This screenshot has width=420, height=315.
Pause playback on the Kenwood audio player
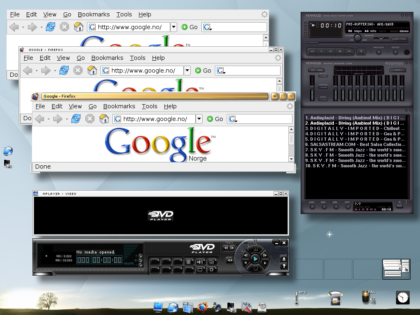tap(331, 51)
